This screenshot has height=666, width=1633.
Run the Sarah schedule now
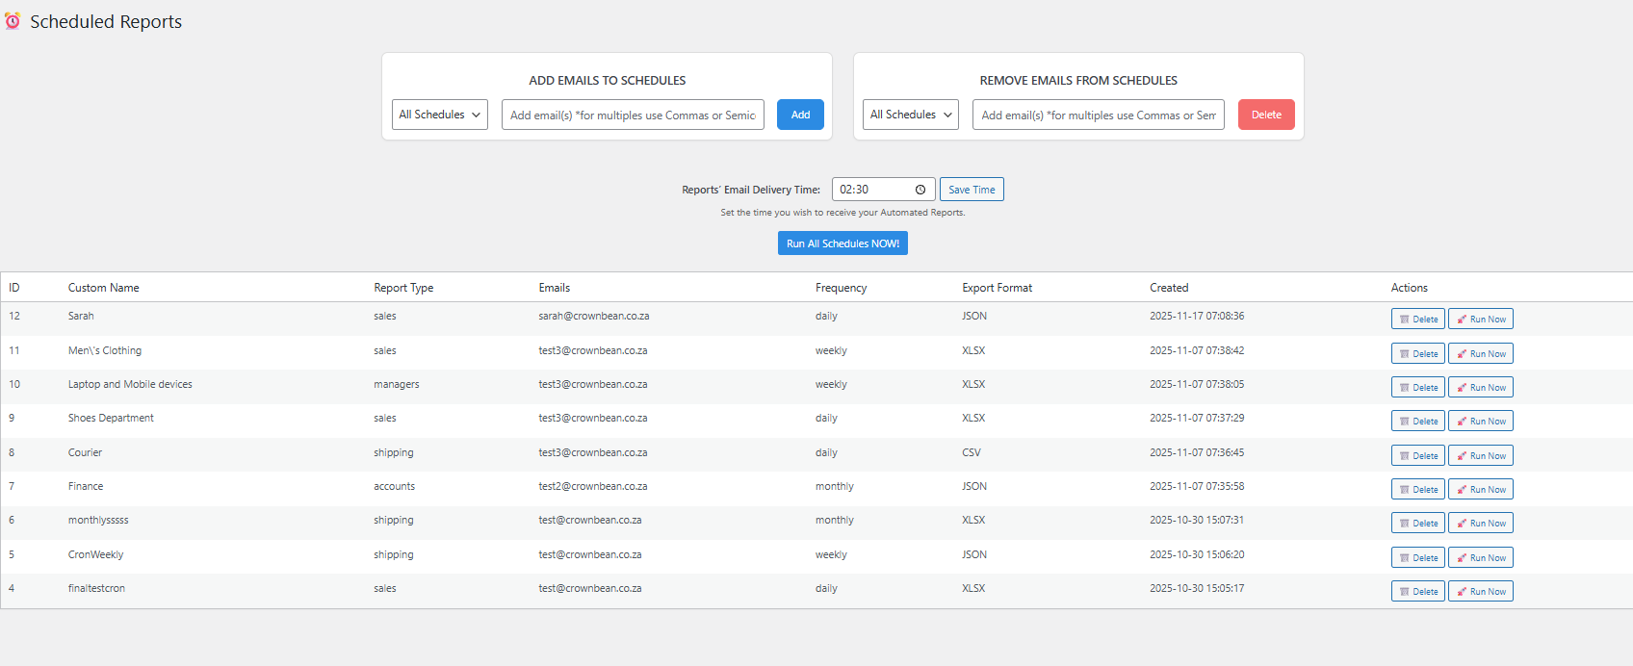click(1480, 319)
